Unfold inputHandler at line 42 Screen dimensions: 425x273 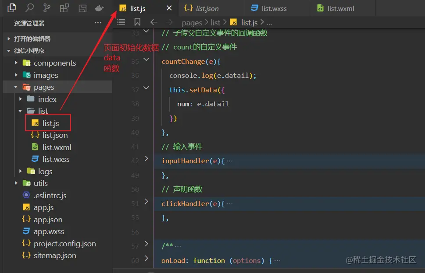146,159
